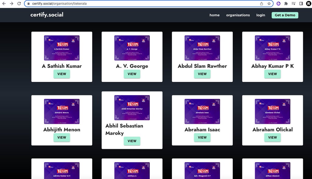
Task: Click A Sathish Kumar certificate thumbnail
Action: 62,48
